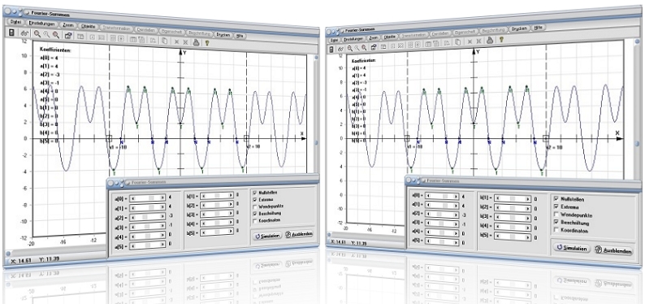Click Simulation button in right panel

pyautogui.click(x=572, y=249)
